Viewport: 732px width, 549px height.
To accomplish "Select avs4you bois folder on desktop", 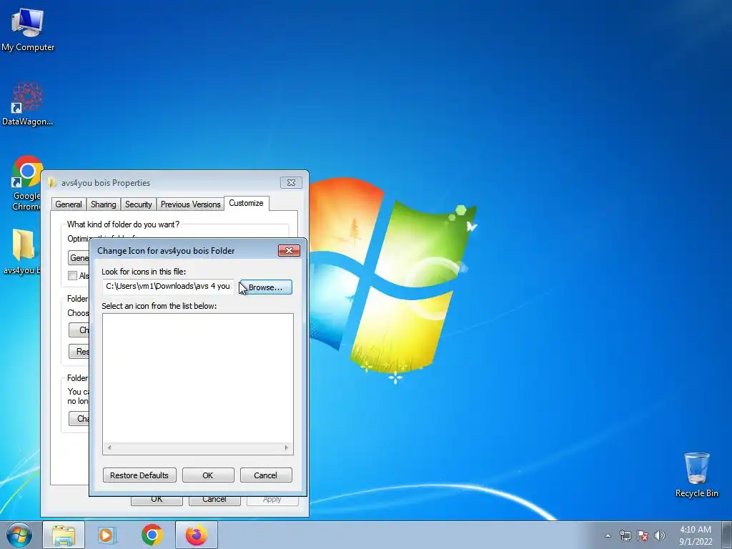I will pos(22,251).
